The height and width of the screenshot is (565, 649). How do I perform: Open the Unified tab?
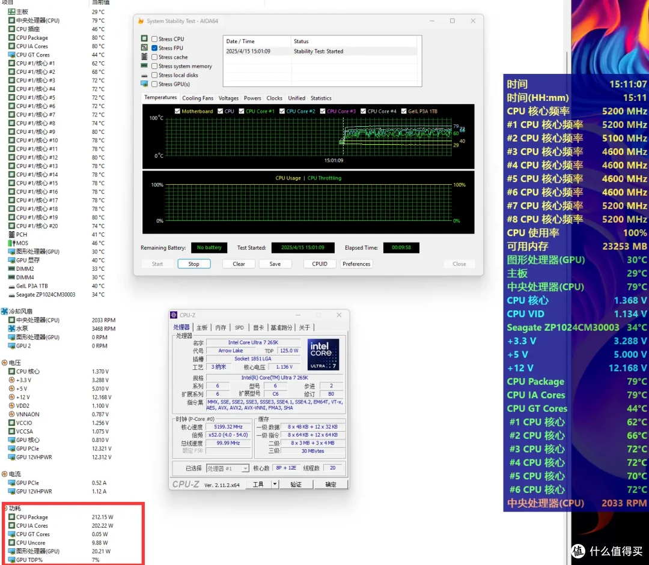coord(296,98)
